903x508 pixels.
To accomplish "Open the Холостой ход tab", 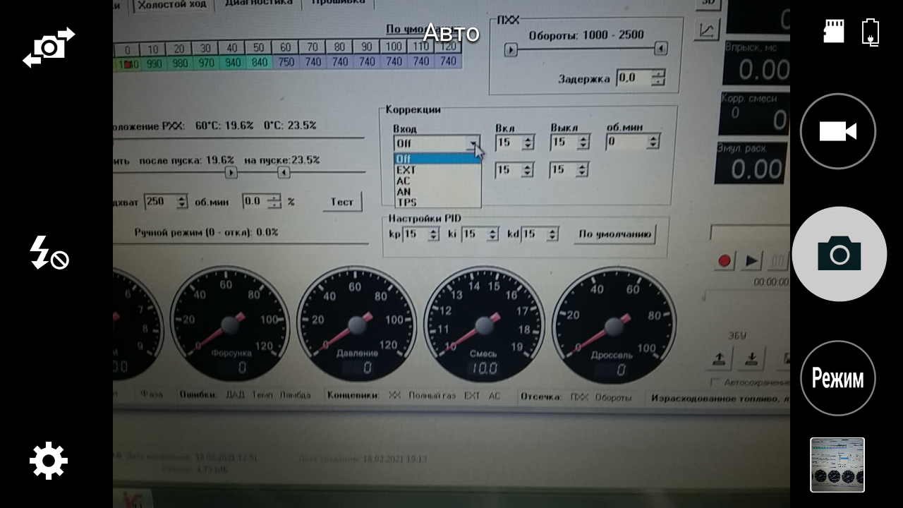I will pos(172,4).
